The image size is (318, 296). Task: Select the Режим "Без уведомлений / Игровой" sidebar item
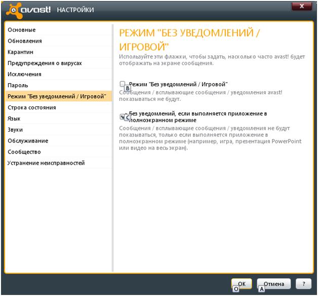(x=59, y=96)
